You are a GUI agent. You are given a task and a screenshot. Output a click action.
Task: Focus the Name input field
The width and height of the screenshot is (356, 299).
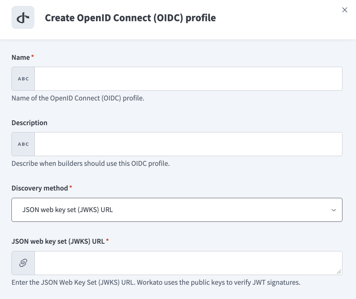188,79
